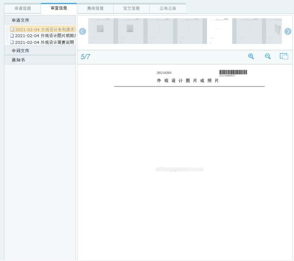Select the 审查信息 tab

(59, 8)
